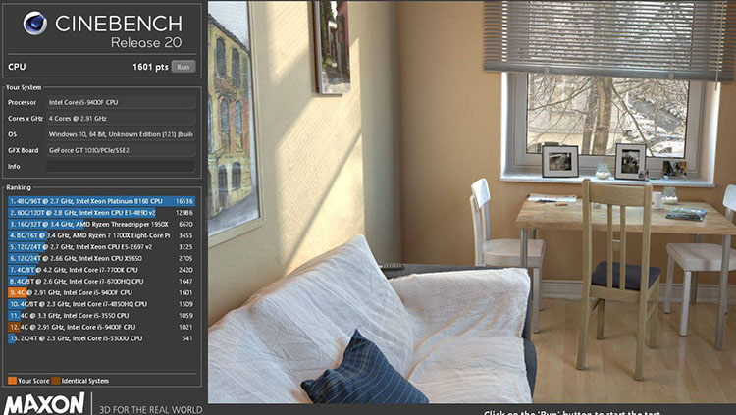This screenshot has width=736, height=415.
Task: Select ranking row 4 AMD Ryzen 7 1700X
Action: coord(101,235)
